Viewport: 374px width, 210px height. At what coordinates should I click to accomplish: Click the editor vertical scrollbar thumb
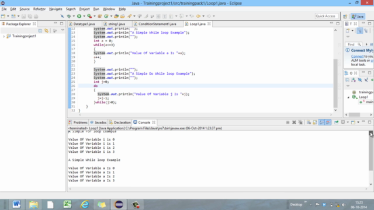[x=335, y=83]
